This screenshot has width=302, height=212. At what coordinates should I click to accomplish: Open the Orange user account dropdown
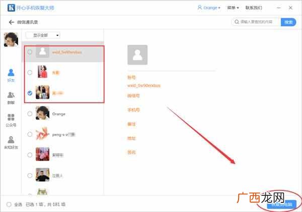[x=209, y=8]
